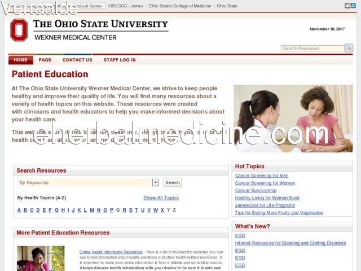Click the blue print icon
361x271 pixels.
(353, 6)
